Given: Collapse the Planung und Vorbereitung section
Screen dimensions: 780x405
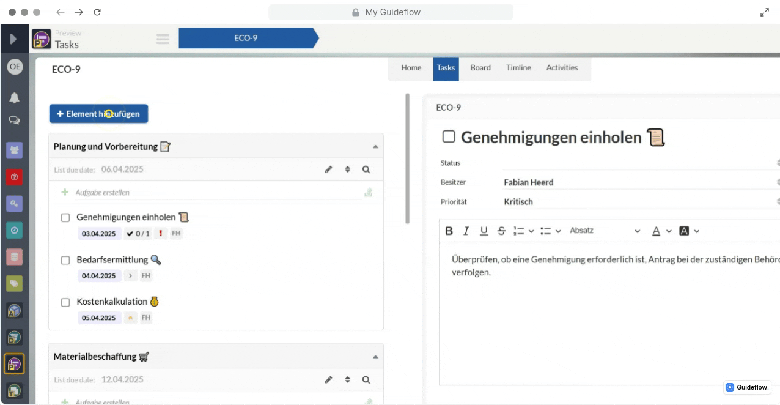Looking at the screenshot, I should pos(375,147).
